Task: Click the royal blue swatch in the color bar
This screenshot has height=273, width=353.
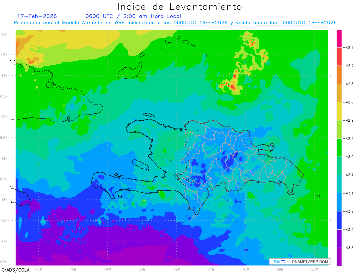Action: 339,221
